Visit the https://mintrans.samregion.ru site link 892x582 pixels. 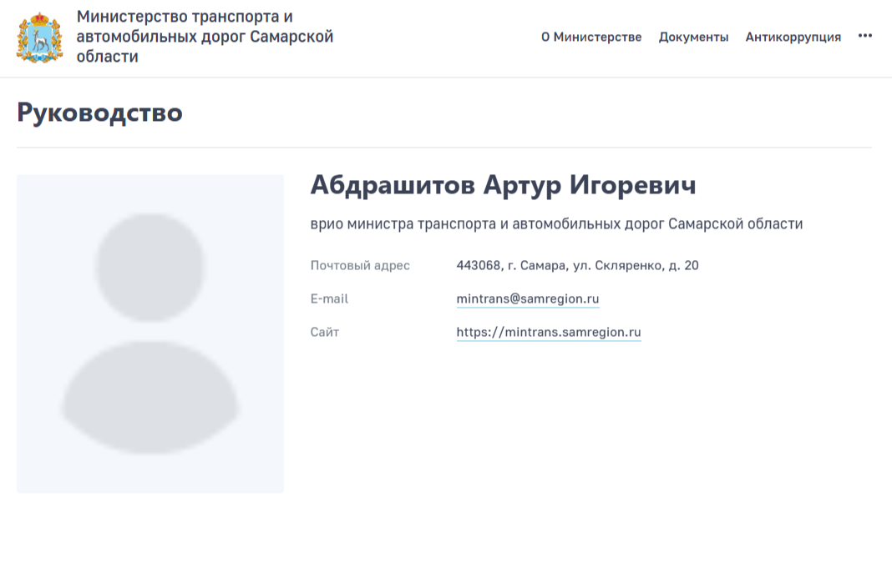tap(548, 332)
